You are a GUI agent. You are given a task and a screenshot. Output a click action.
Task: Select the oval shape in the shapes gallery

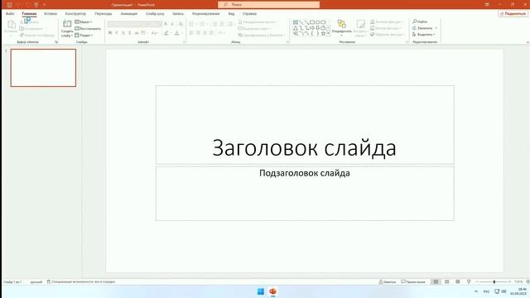coord(318,22)
